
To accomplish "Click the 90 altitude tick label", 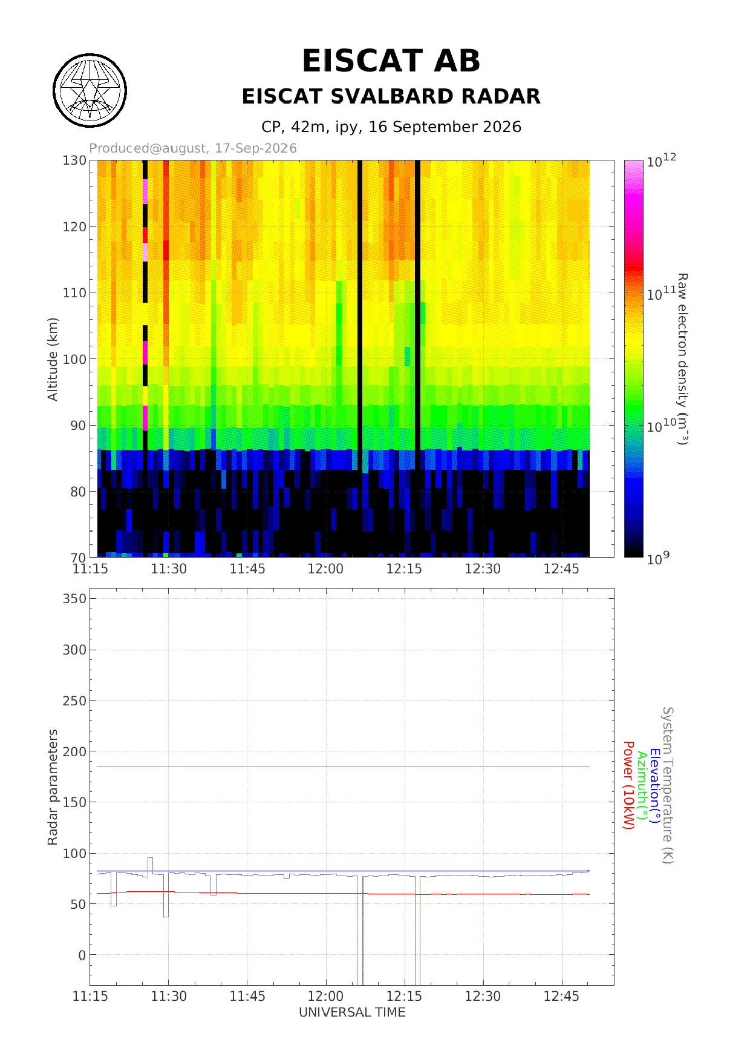I will [x=78, y=426].
